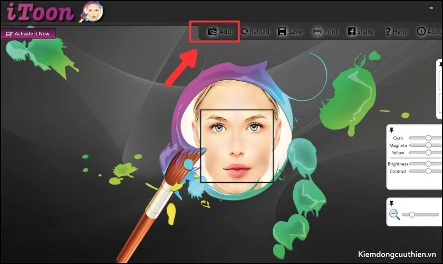Click the Brightness slider handle

[428, 164]
